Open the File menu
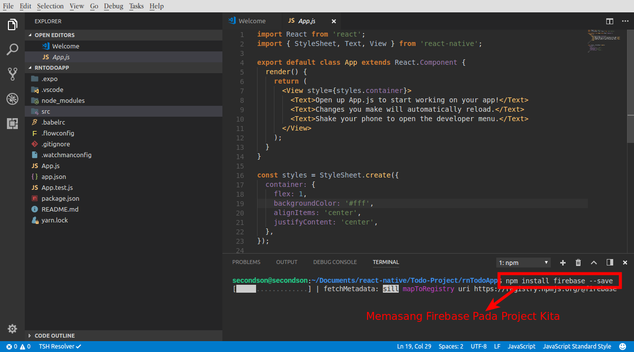This screenshot has width=634, height=352. click(x=8, y=6)
